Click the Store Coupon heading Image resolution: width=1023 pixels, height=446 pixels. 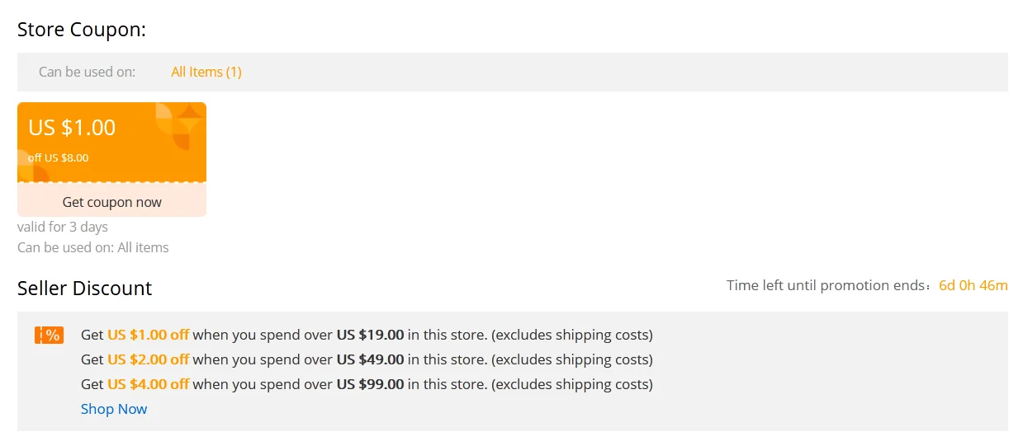point(82,30)
